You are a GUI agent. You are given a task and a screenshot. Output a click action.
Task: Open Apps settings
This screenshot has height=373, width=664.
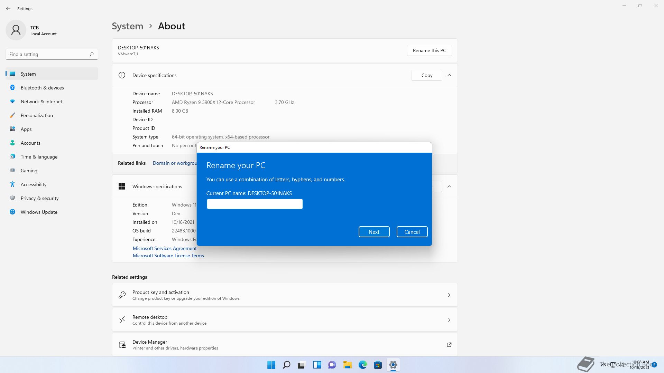(52, 129)
